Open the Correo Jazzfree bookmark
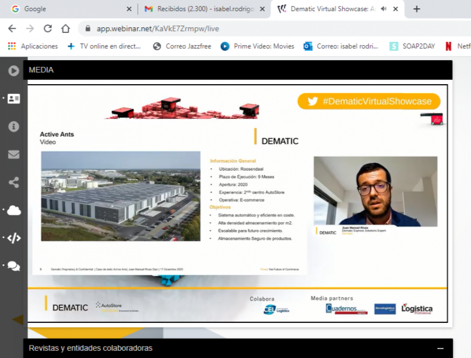471x358 pixels. click(x=182, y=46)
